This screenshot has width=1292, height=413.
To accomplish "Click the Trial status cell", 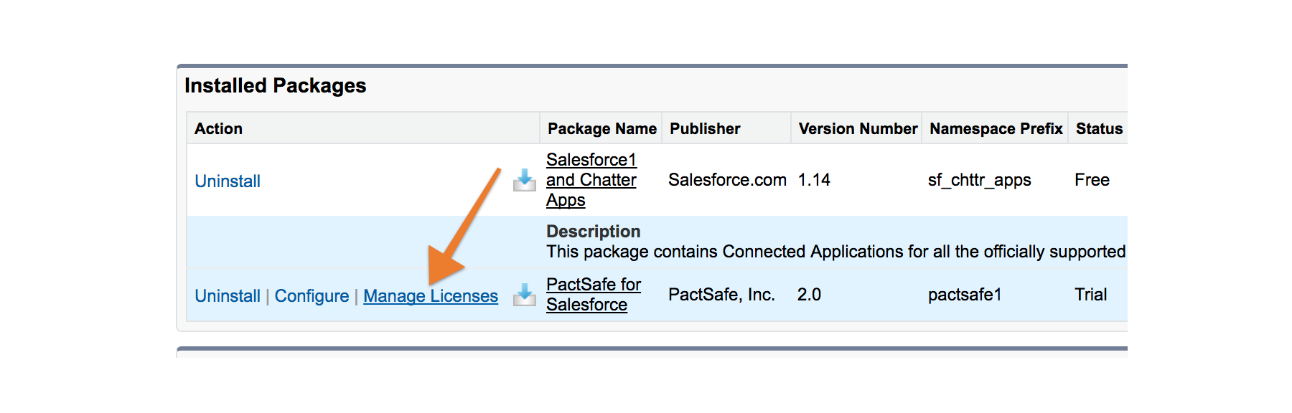I will (x=1090, y=295).
